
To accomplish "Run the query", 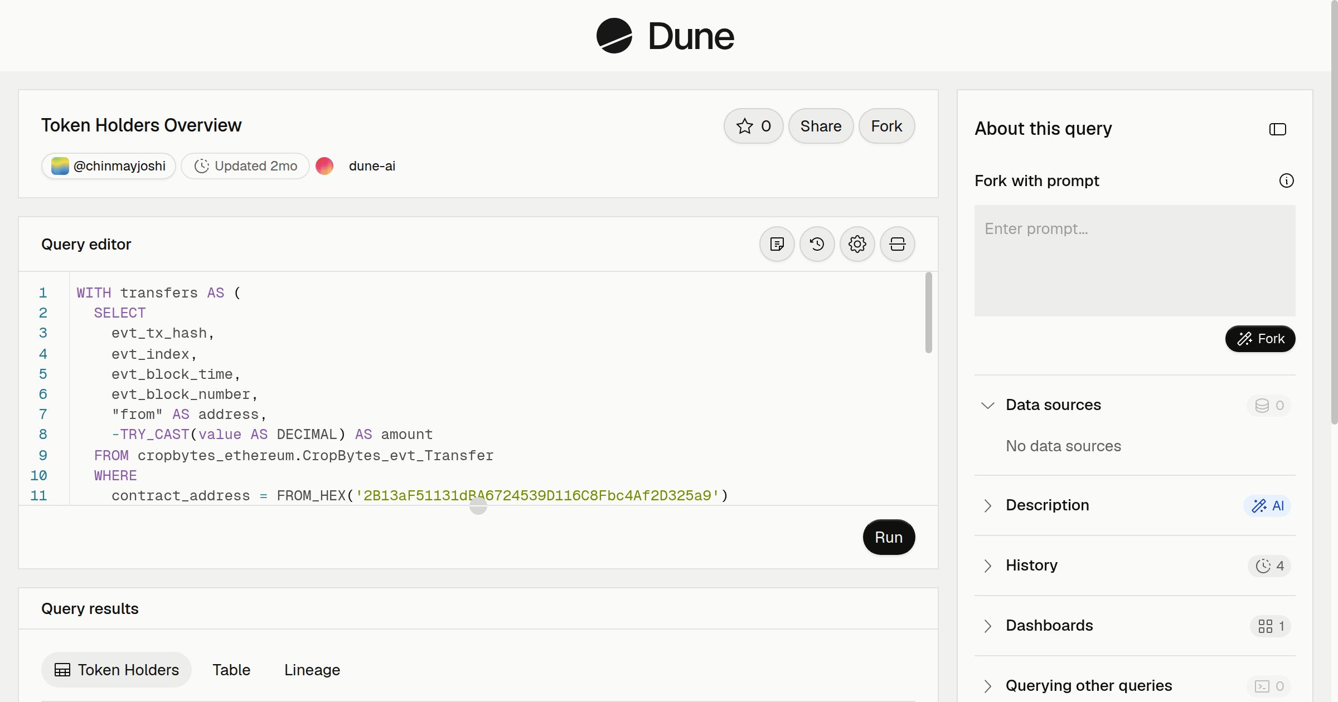I will click(x=889, y=537).
